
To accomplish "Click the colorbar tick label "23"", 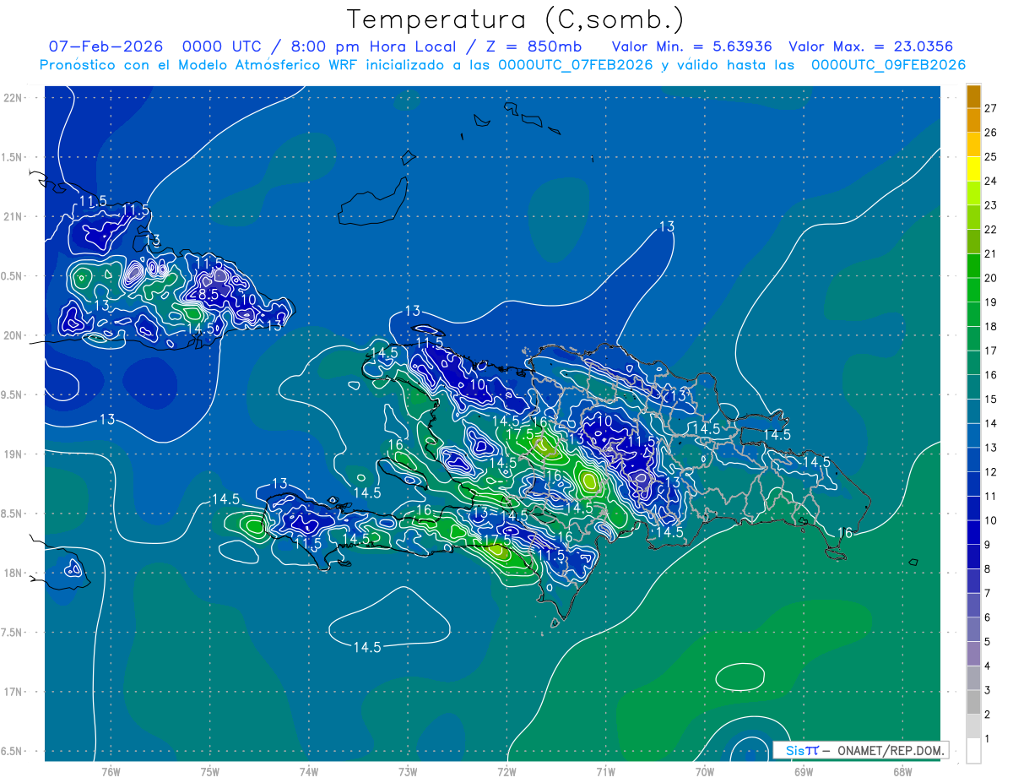I will point(990,205).
